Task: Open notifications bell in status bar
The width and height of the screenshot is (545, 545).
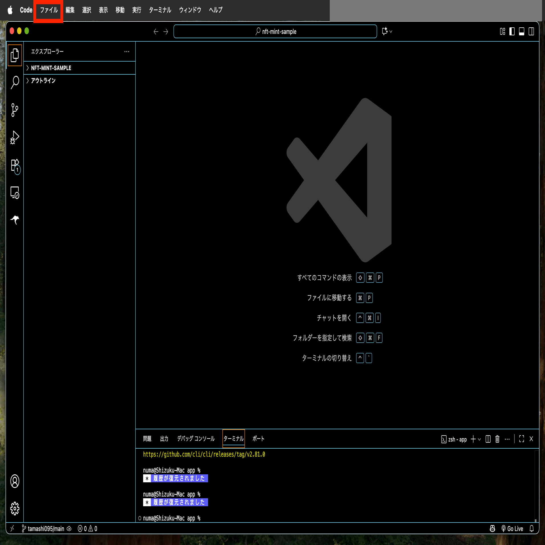Action: tap(532, 529)
